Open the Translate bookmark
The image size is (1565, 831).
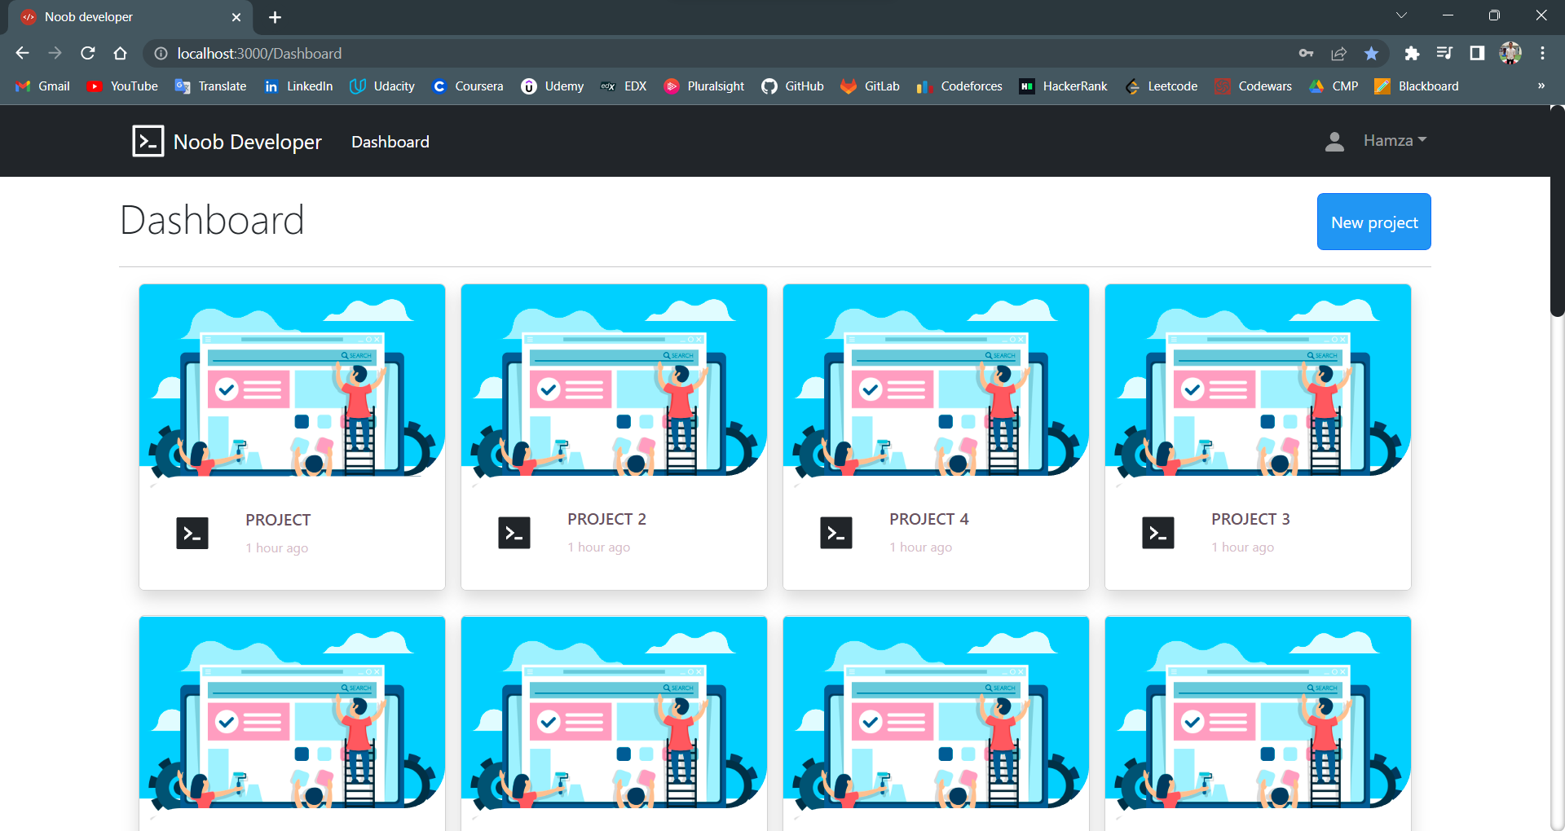(210, 86)
